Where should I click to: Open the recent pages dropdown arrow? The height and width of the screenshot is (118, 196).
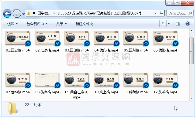[x=23, y=14]
